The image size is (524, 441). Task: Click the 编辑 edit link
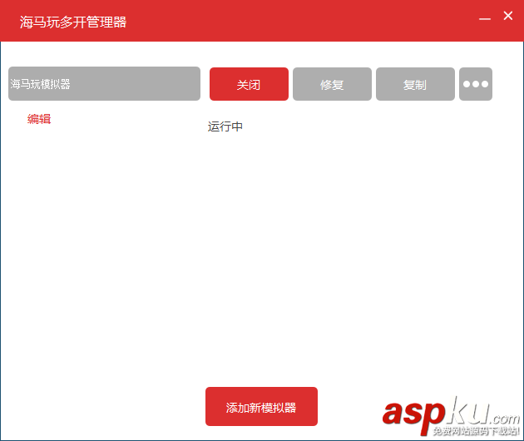click(x=39, y=119)
